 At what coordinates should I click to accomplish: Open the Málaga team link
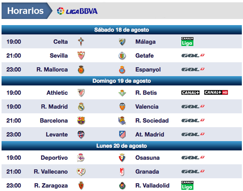pos(145,42)
